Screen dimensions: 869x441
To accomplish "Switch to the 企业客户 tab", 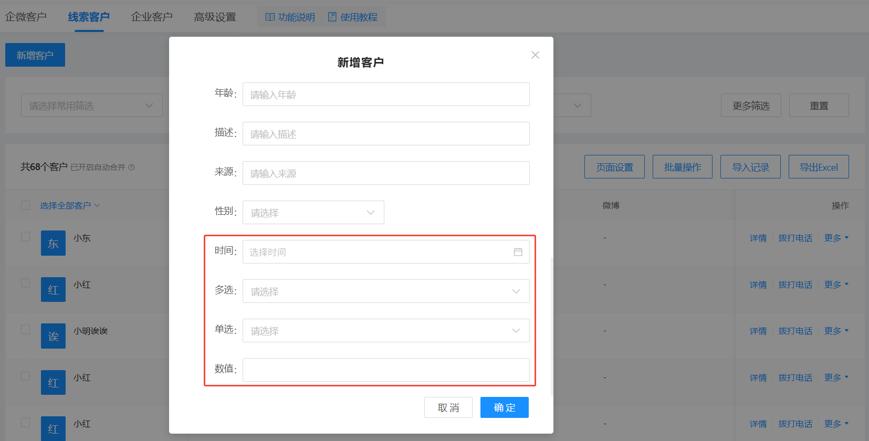I will [152, 17].
